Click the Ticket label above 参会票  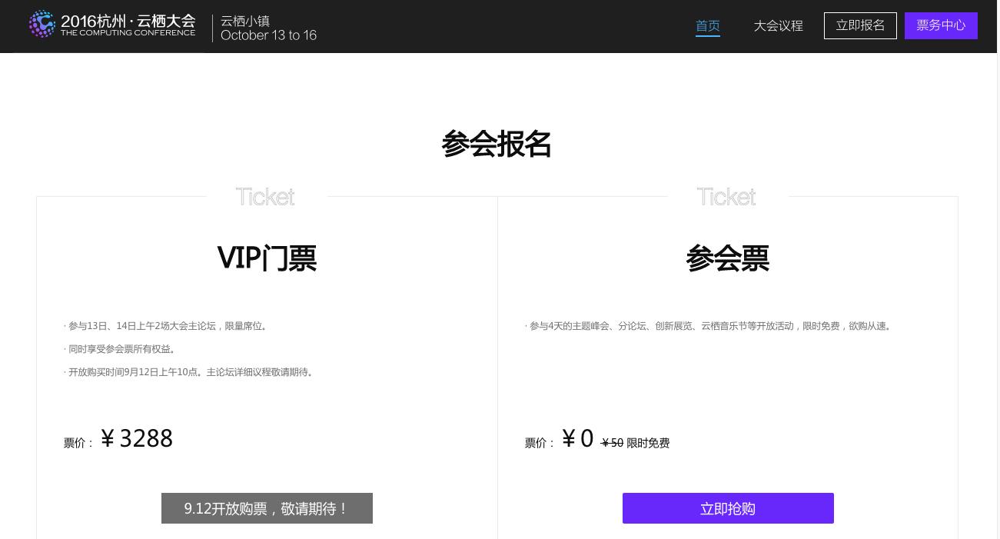point(726,197)
